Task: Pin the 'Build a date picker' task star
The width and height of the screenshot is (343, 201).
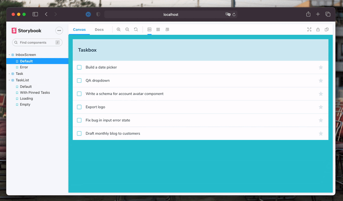Action: pyautogui.click(x=321, y=67)
